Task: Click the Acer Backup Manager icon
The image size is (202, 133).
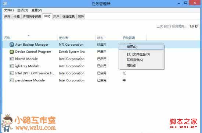Action: pos(12,45)
